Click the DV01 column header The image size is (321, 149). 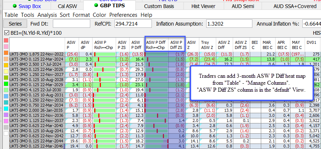313,45
